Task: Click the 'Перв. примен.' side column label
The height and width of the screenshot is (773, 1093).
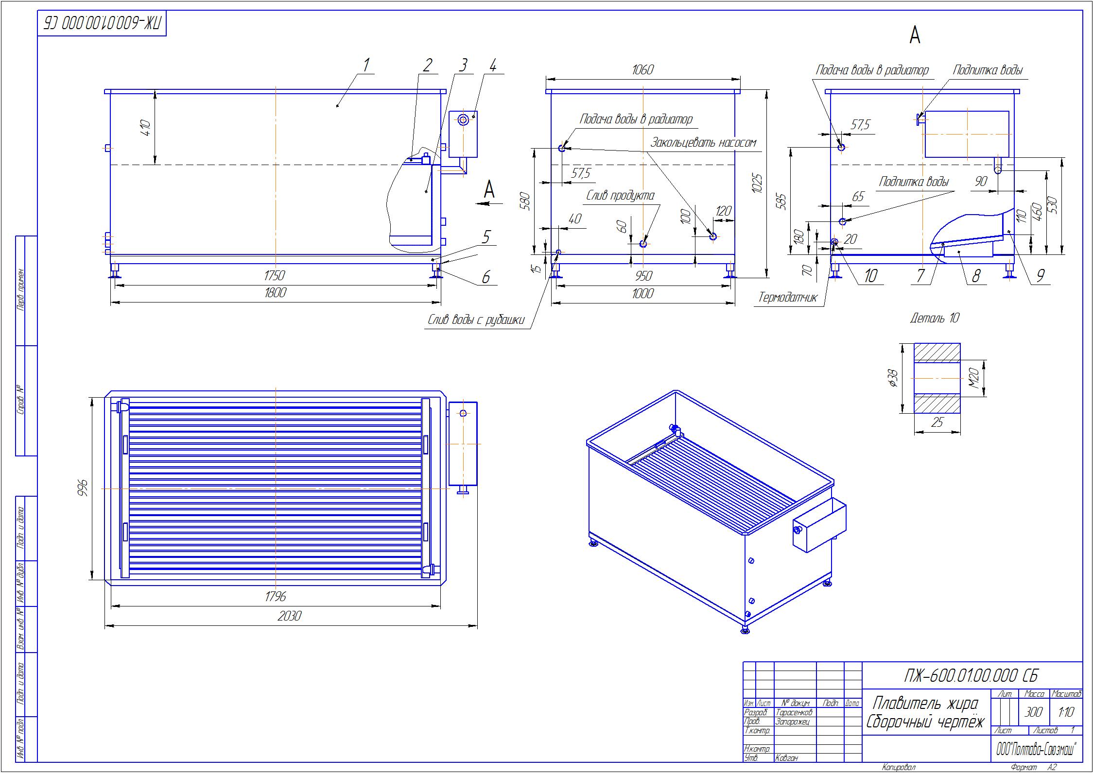Action: [x=21, y=289]
